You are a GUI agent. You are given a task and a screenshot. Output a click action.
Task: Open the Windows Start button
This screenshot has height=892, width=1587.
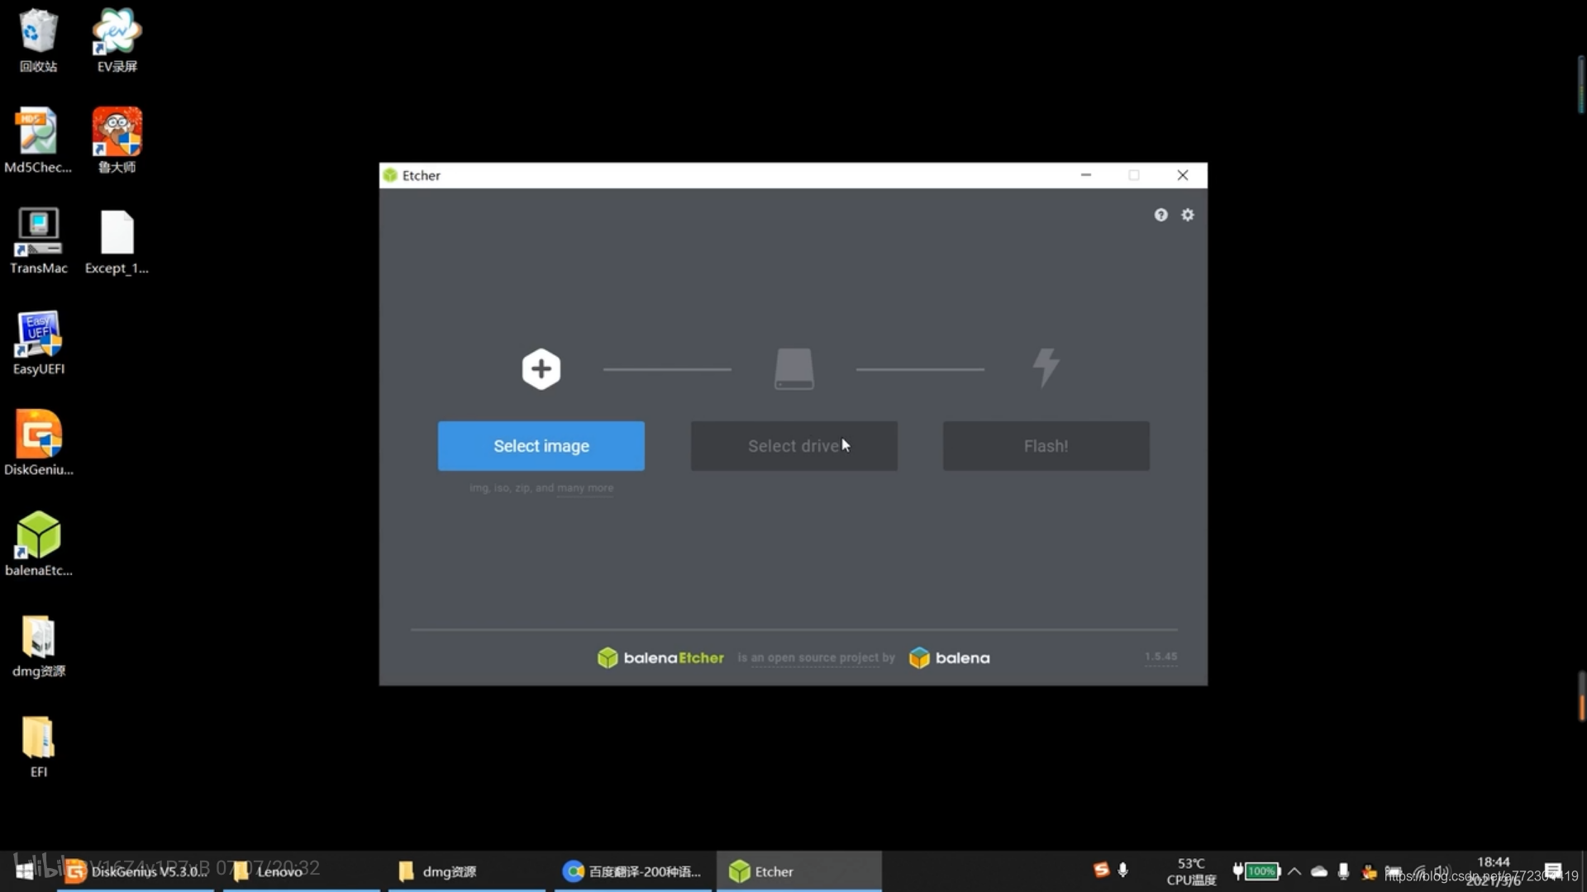click(x=25, y=871)
